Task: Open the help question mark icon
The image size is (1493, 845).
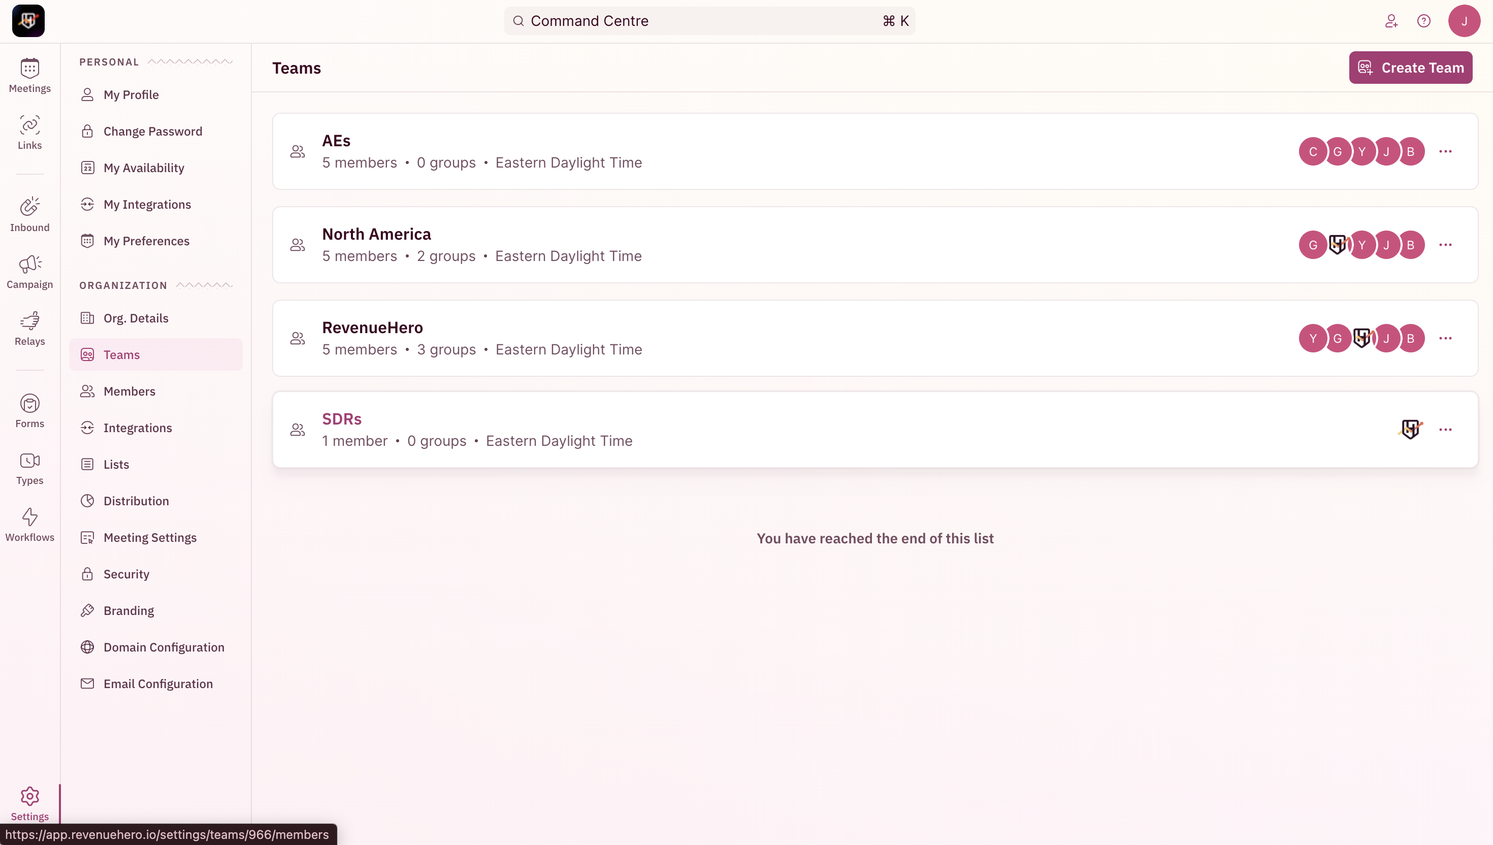Action: [1424, 21]
